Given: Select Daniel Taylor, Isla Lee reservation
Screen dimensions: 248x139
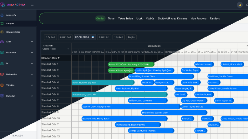Looking at the screenshot, I should click(215, 107).
